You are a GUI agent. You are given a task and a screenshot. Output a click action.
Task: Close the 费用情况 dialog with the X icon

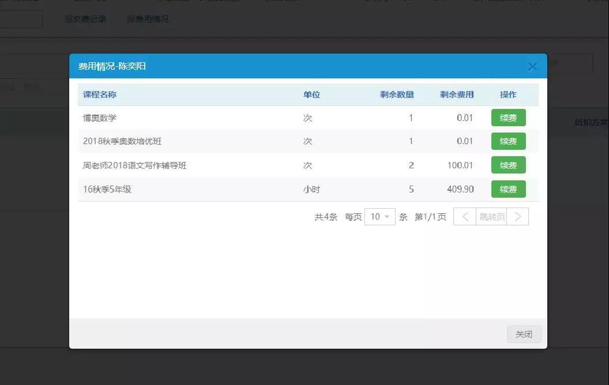coord(532,67)
